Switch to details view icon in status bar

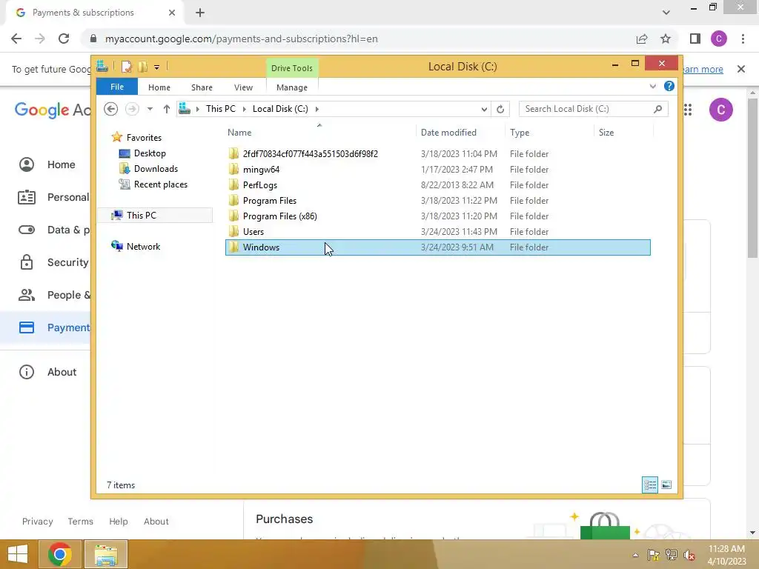(x=649, y=485)
